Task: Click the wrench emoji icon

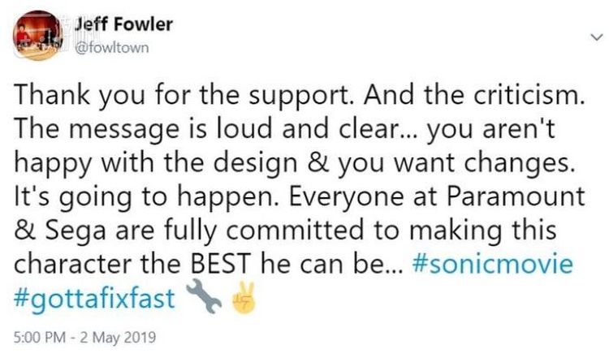Action: tap(203, 298)
